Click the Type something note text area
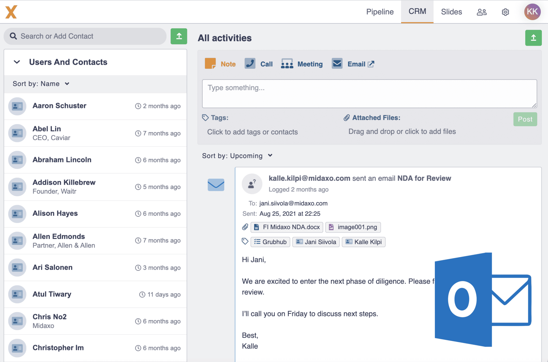This screenshot has height=362, width=548. [x=370, y=94]
